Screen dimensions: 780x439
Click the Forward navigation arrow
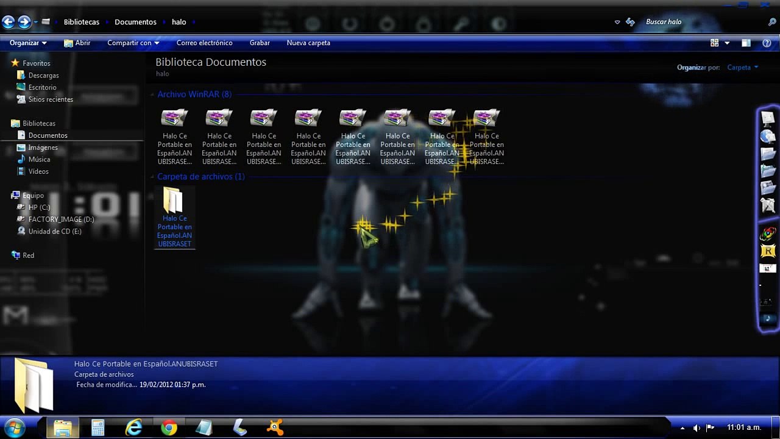click(24, 22)
